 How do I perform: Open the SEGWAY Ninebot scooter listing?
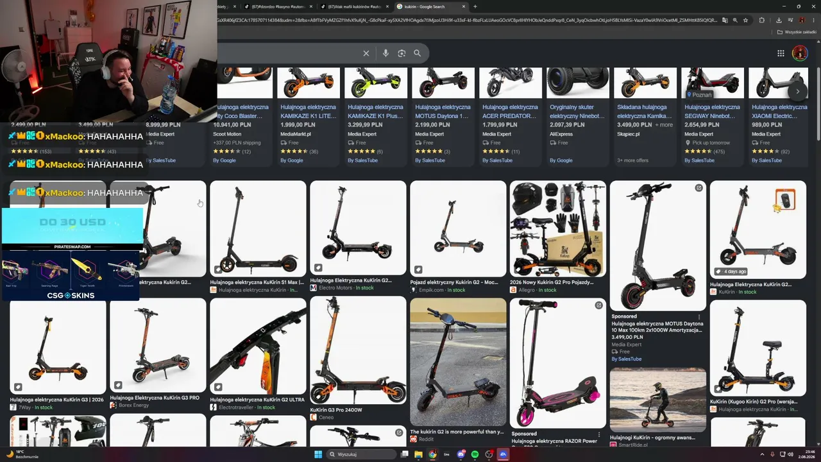(x=713, y=116)
